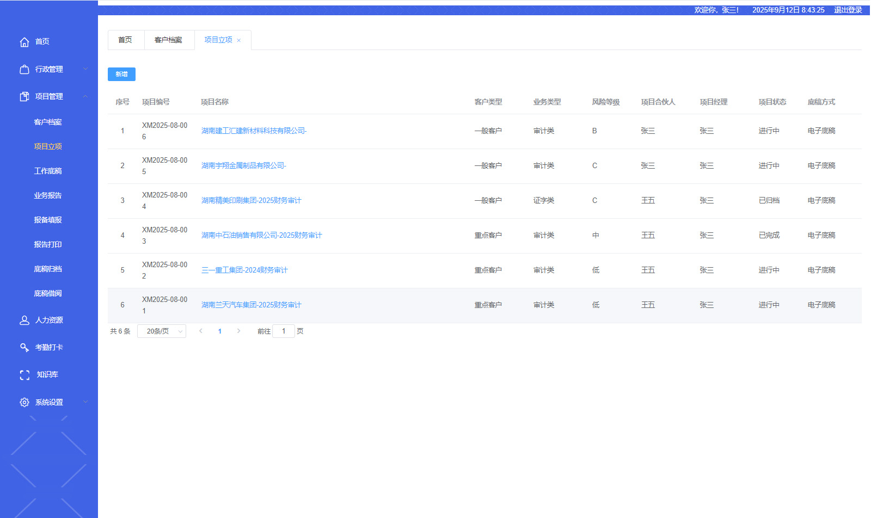Expand the 行政管理 menu chevron

[x=85, y=69]
